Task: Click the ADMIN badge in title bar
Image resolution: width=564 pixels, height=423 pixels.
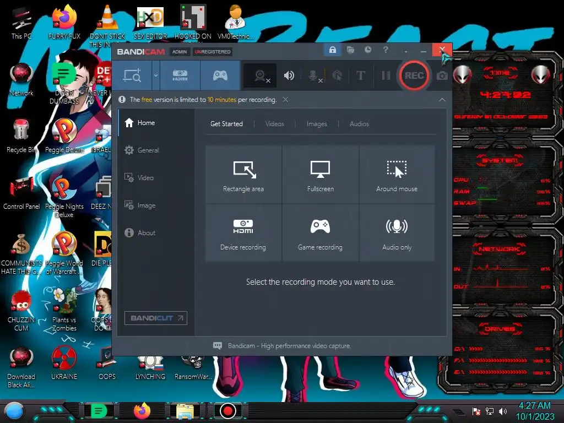Action: click(180, 52)
